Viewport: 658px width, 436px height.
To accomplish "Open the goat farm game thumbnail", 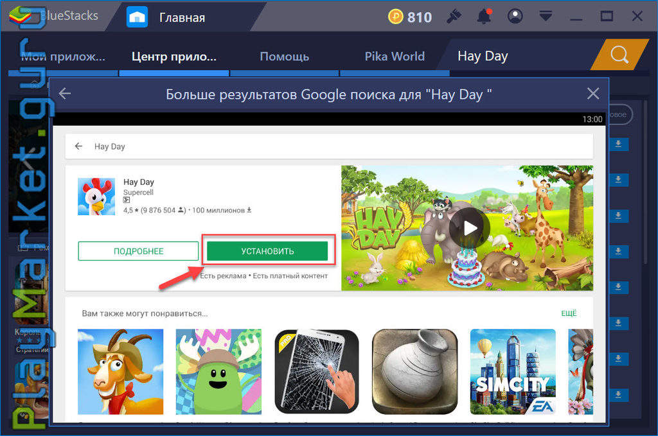I will tap(120, 371).
